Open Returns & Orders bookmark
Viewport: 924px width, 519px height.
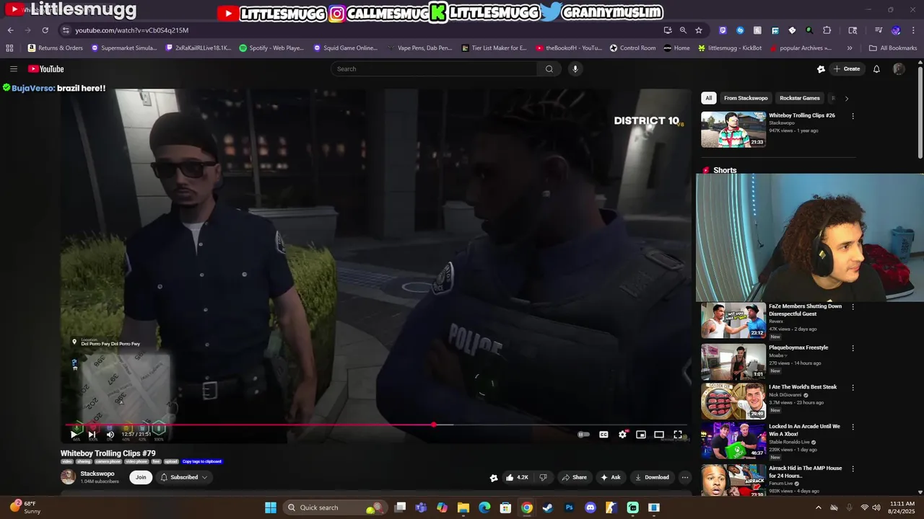[x=56, y=48]
